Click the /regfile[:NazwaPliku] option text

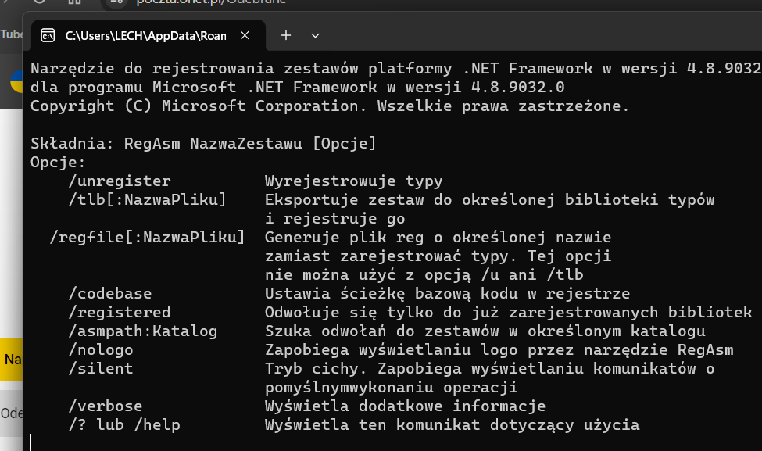pos(147,237)
